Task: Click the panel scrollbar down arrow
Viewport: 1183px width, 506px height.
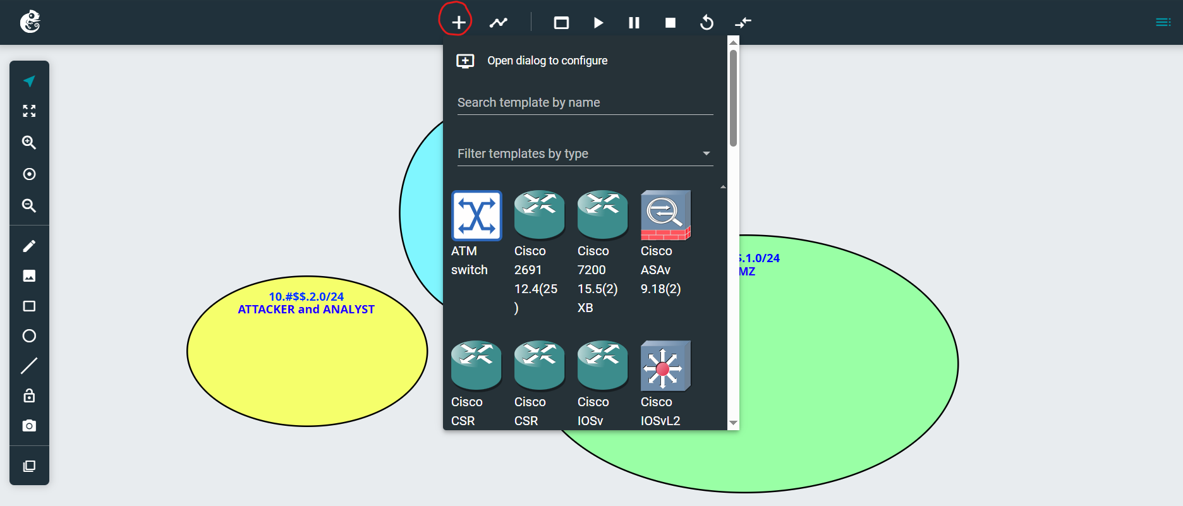Action: (733, 423)
